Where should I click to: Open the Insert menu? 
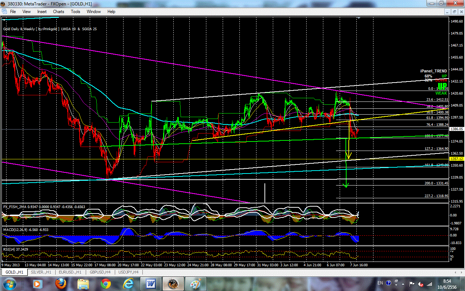tap(42, 12)
